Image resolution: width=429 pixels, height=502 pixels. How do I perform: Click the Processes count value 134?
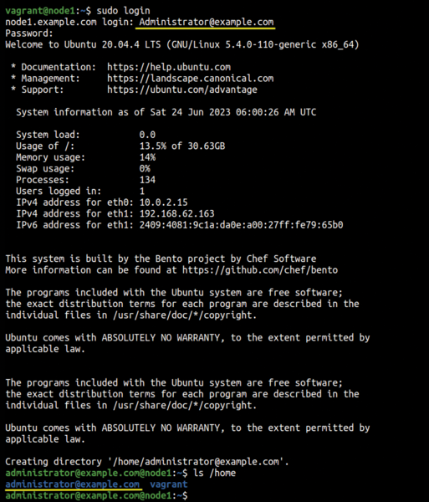(147, 180)
